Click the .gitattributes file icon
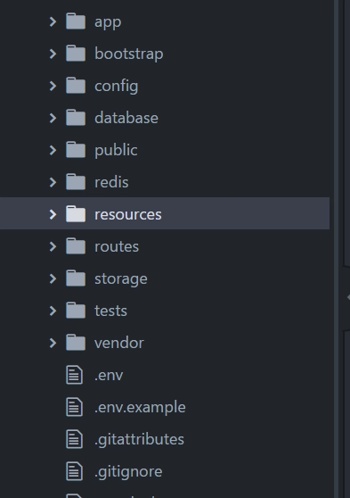 point(75,439)
